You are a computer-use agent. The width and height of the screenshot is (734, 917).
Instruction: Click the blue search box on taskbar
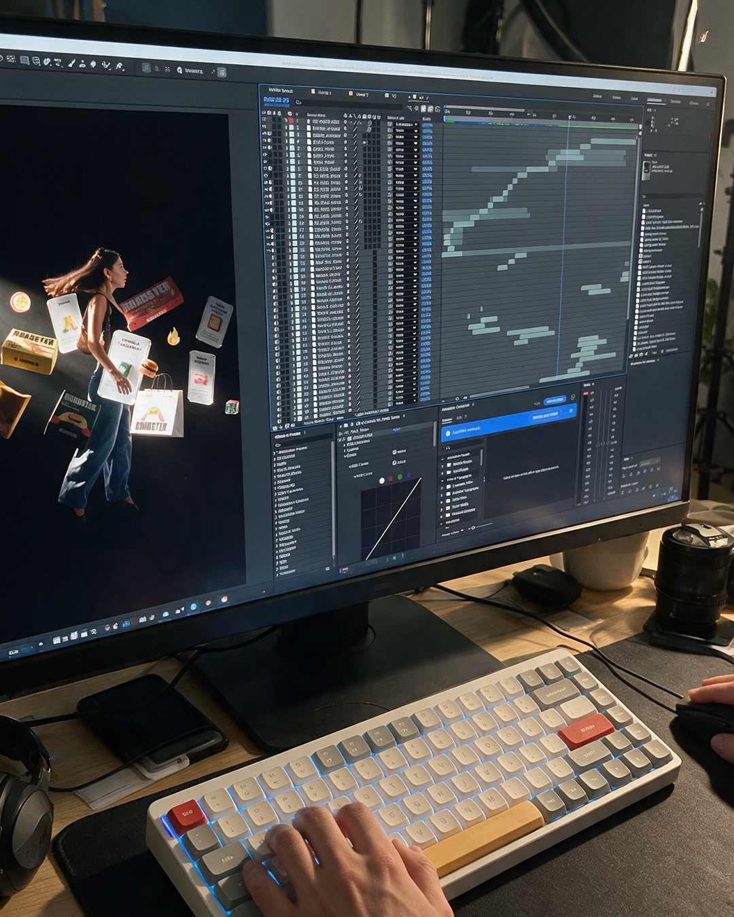(x=27, y=651)
